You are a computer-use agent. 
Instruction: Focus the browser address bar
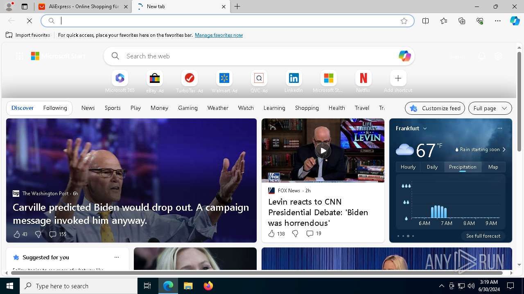pyautogui.click(x=227, y=21)
